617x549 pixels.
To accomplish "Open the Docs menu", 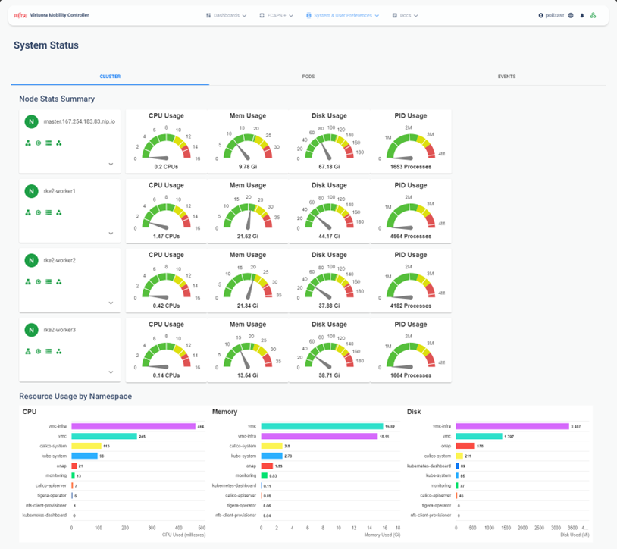I will tap(405, 15).
